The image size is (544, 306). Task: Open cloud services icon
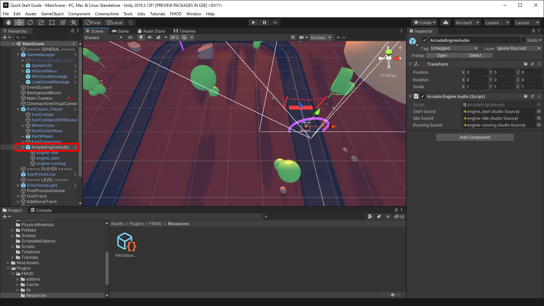click(446, 22)
